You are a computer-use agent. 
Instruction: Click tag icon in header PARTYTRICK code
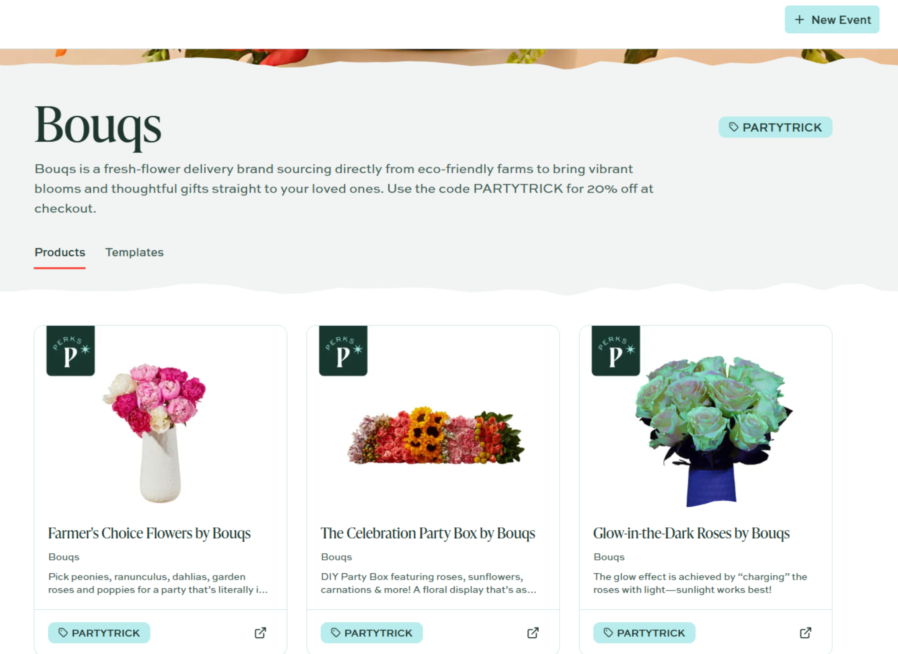point(734,127)
